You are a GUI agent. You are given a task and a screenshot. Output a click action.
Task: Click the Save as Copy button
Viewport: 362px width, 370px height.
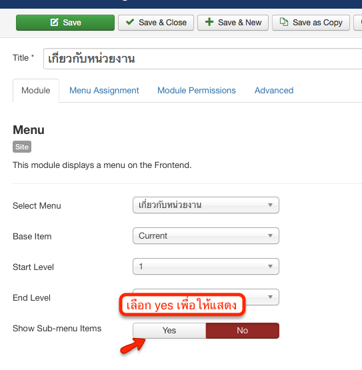tap(311, 23)
